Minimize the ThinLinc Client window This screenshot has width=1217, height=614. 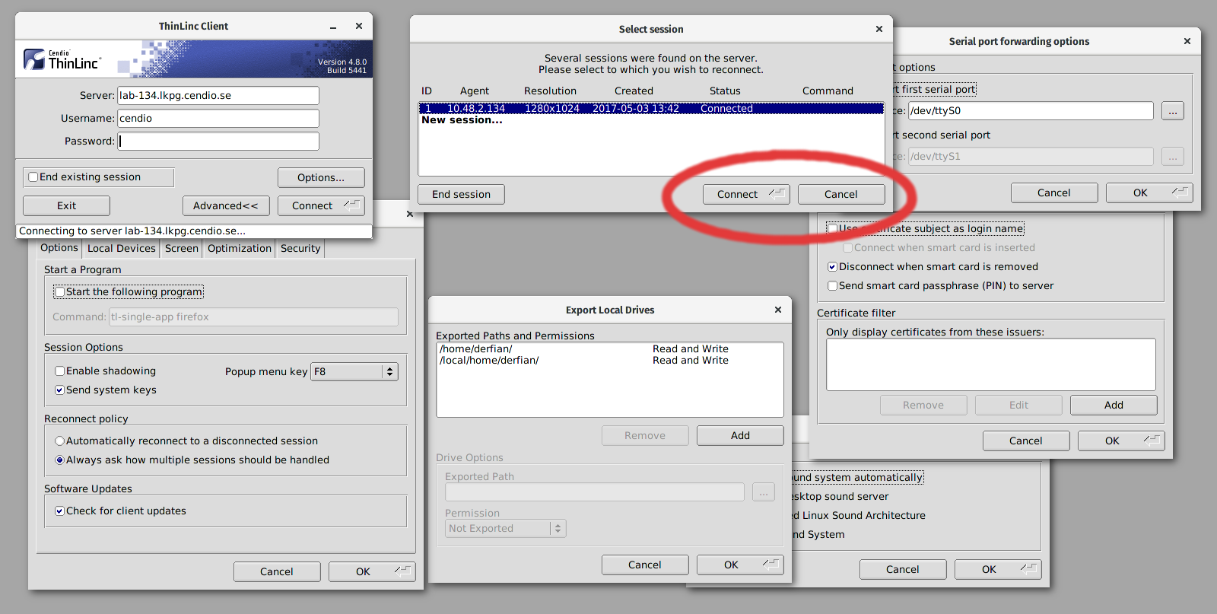[x=333, y=27]
